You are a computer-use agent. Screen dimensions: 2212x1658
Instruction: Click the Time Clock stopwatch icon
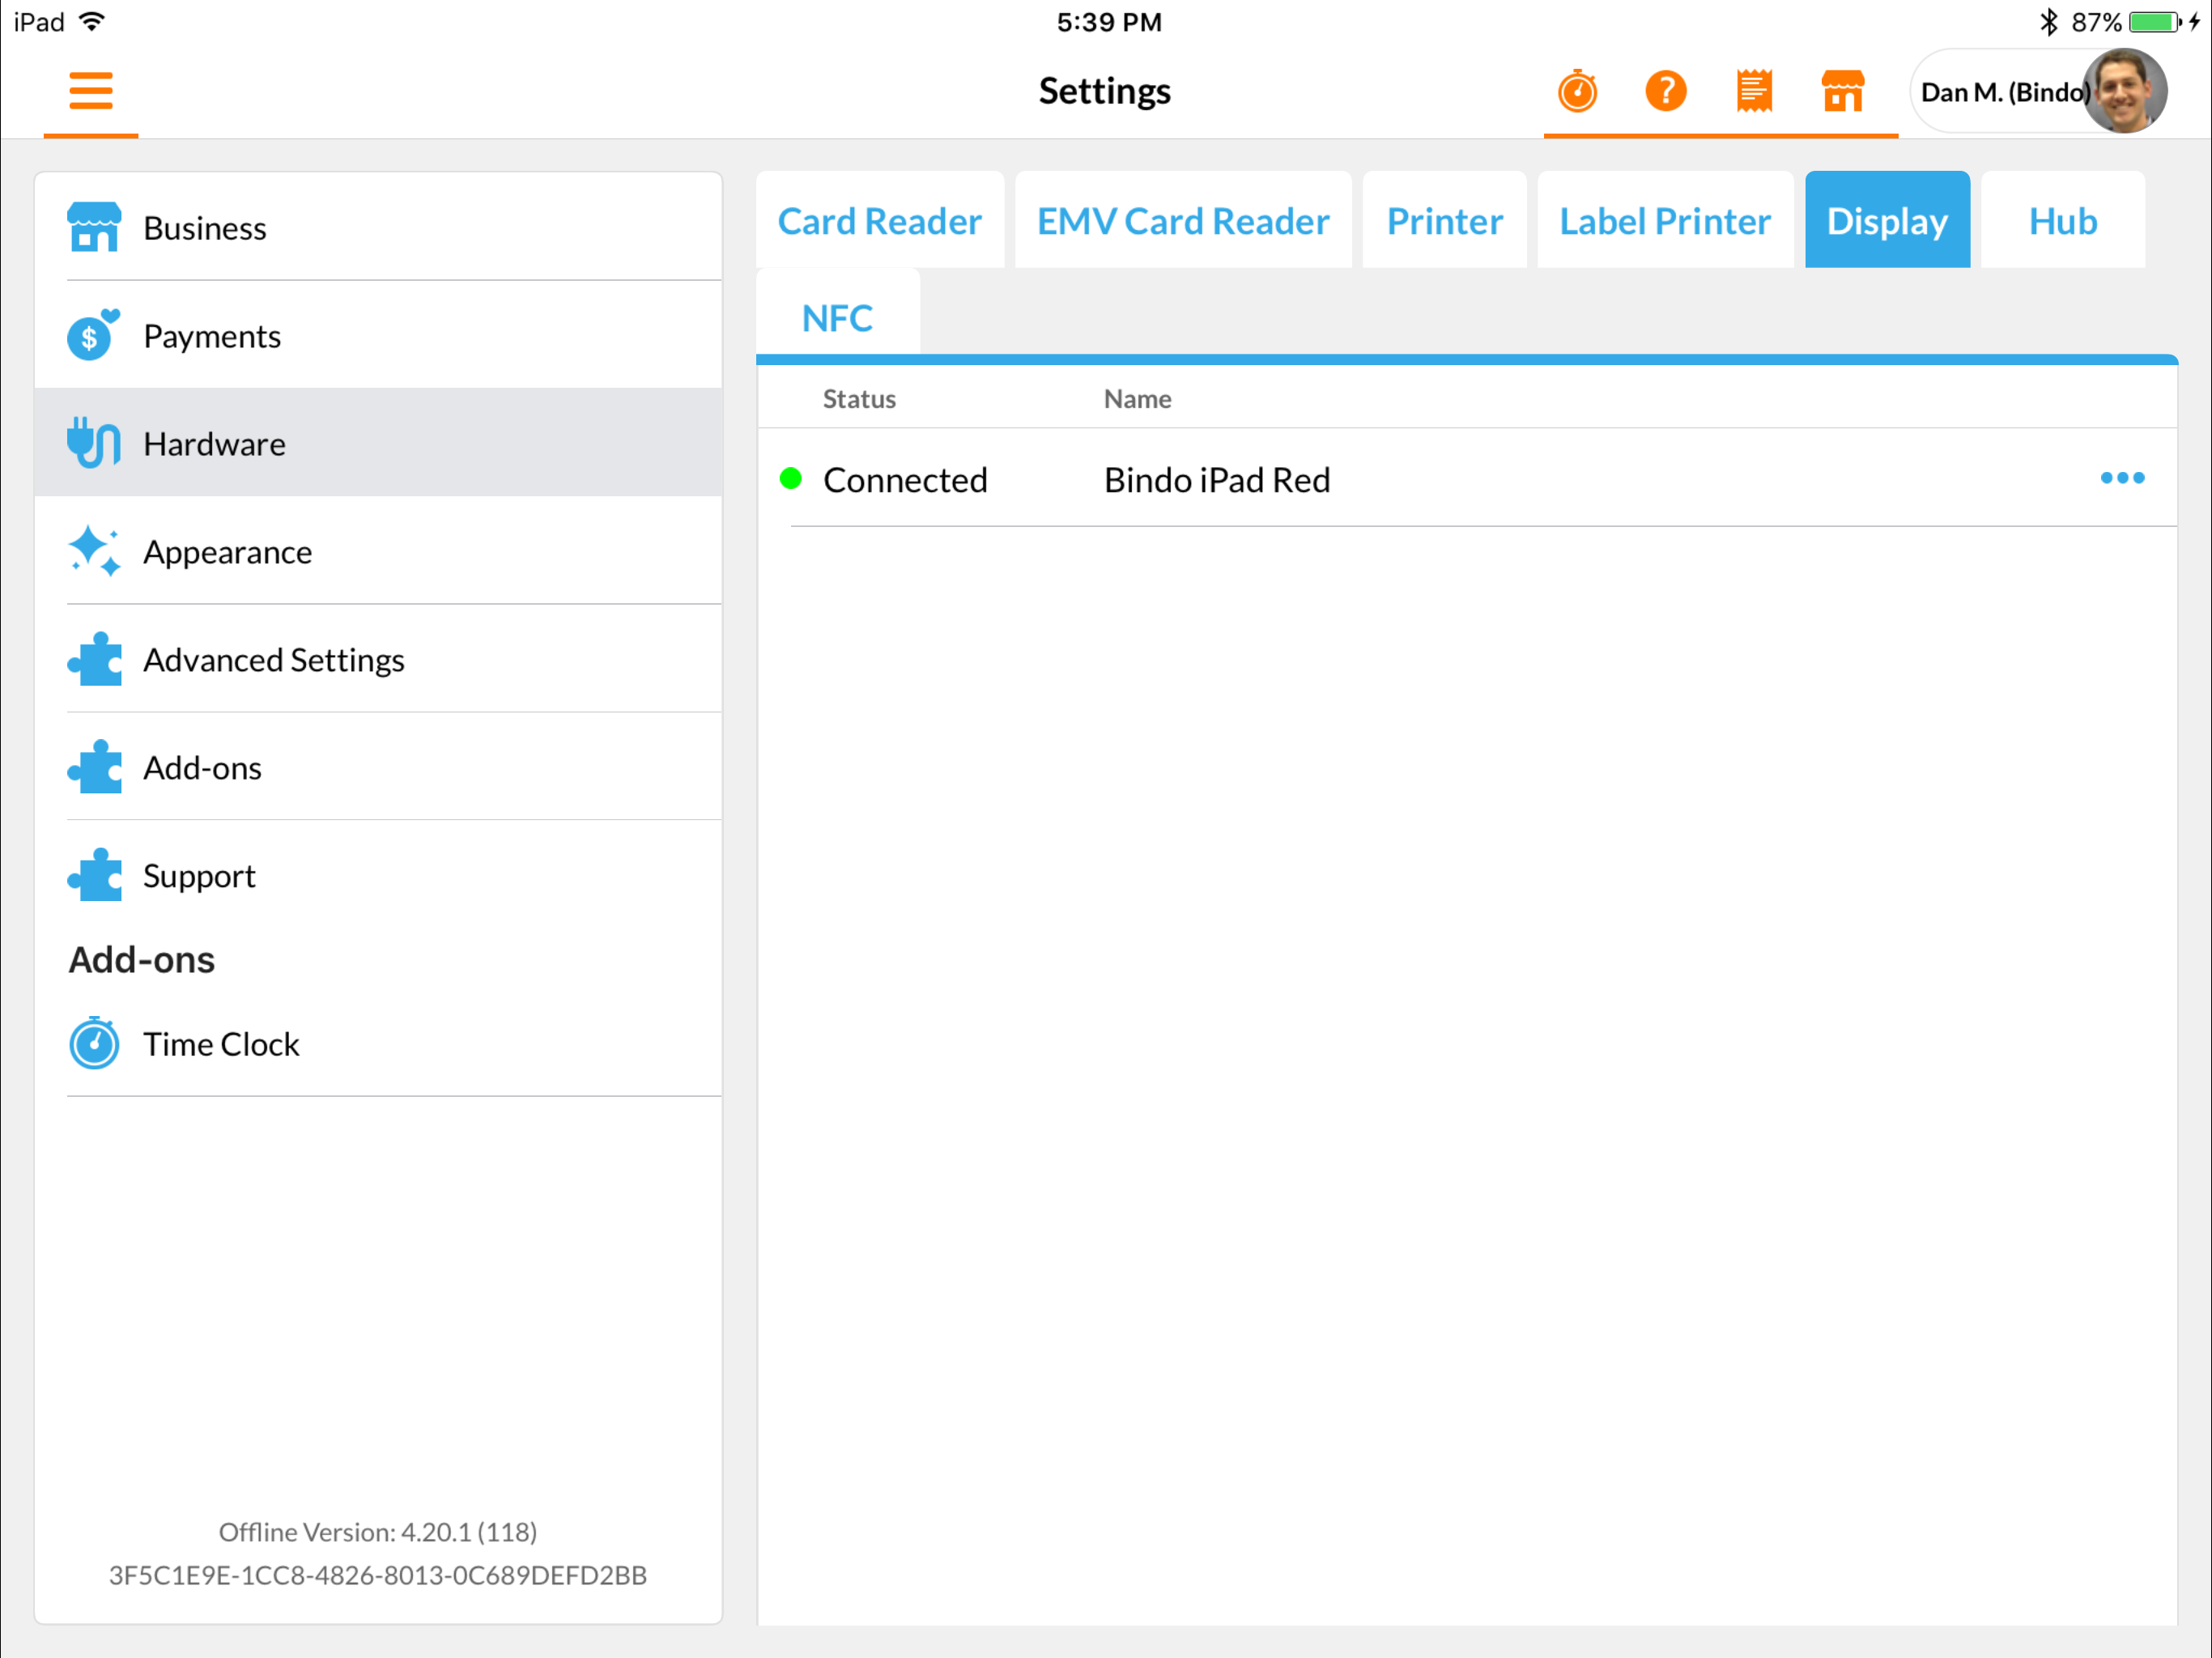[93, 1044]
